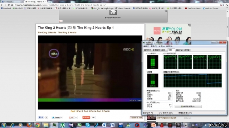Click the Part 6 video link
Screen dimensions: 229x128
tap(107, 111)
